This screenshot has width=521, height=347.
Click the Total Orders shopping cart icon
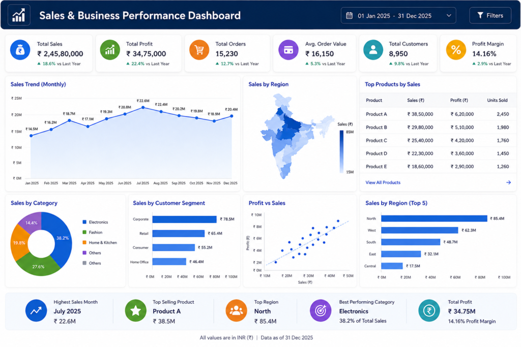coord(199,50)
